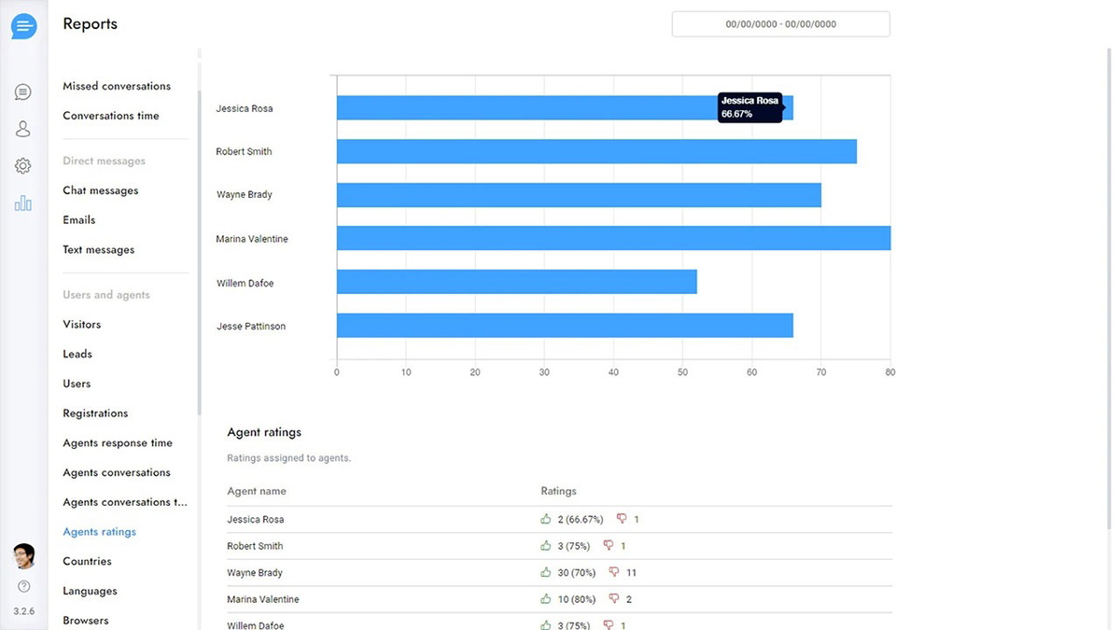Click the date range input field
1120x630 pixels.
pyautogui.click(x=780, y=23)
